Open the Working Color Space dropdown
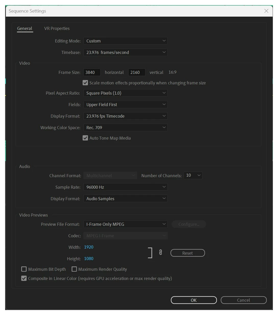This screenshot has height=315, width=278. [126, 128]
